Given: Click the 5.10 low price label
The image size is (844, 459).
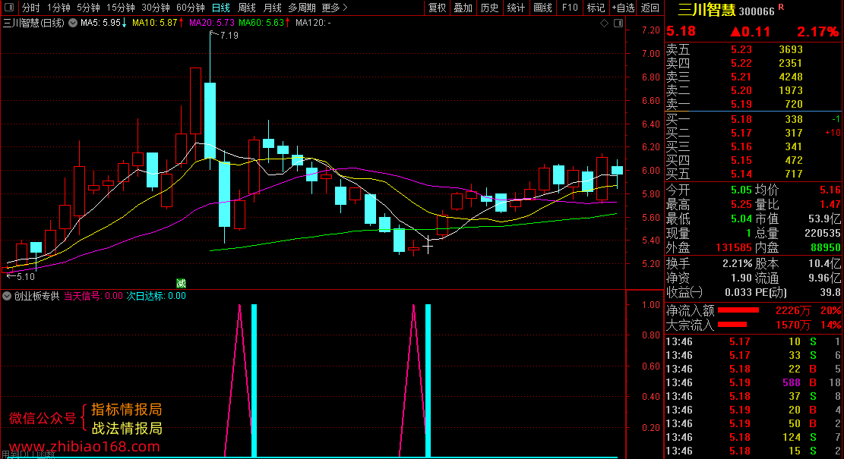Looking at the screenshot, I should (x=25, y=277).
